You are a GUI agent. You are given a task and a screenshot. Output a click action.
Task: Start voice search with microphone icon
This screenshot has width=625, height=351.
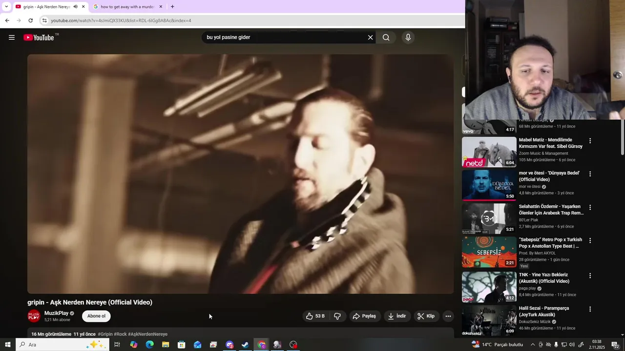(408, 38)
